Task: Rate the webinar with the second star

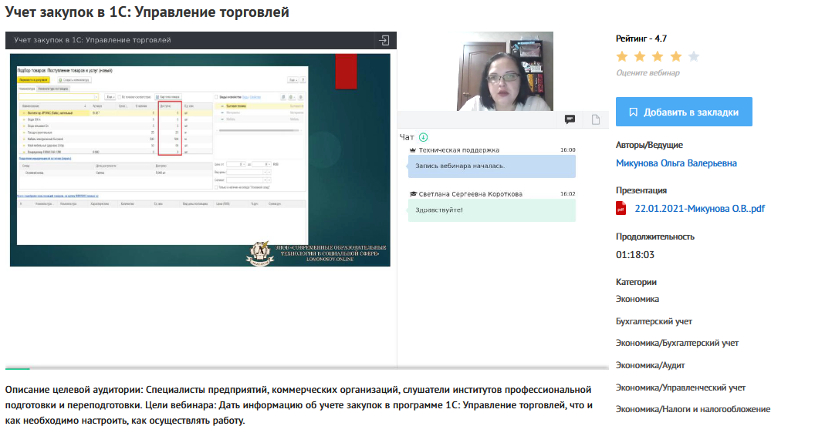Action: (x=640, y=56)
